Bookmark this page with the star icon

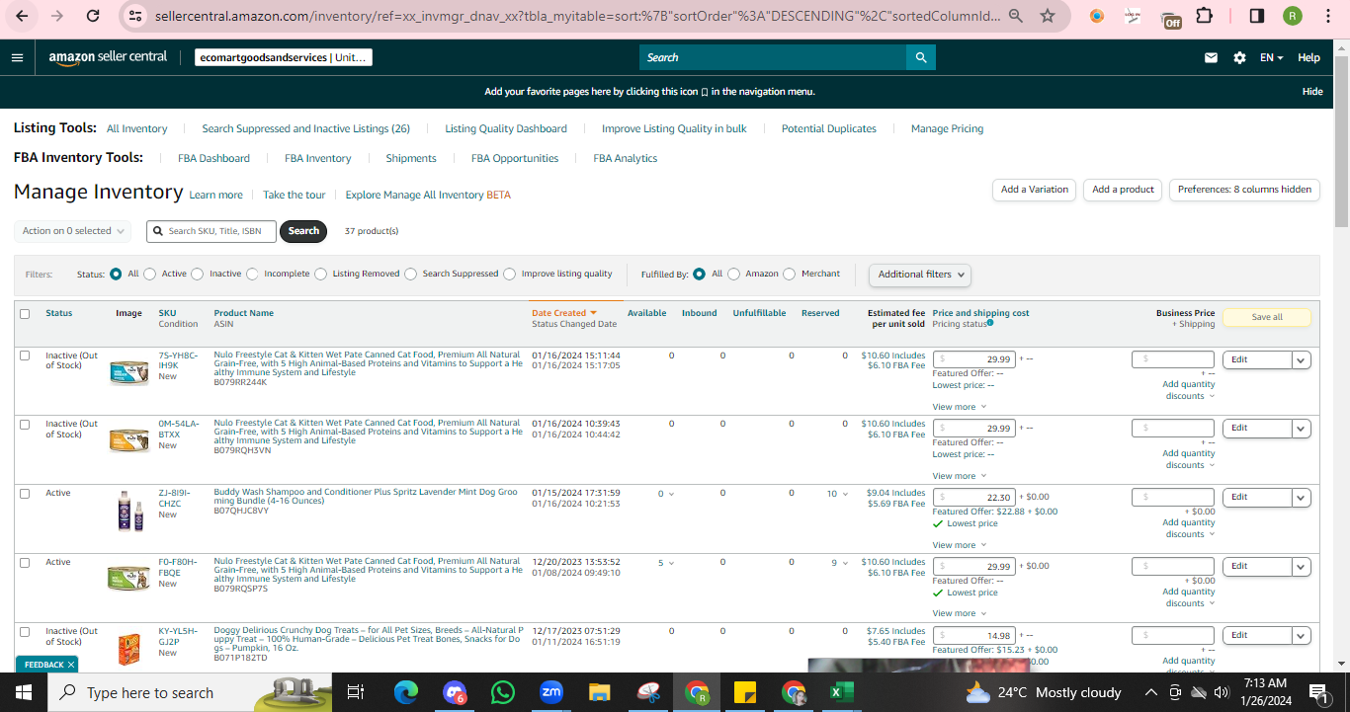(1048, 16)
